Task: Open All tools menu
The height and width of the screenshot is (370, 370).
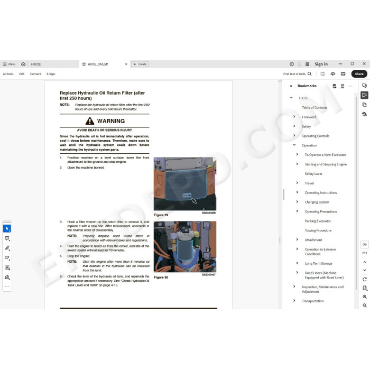Action: 8,74
